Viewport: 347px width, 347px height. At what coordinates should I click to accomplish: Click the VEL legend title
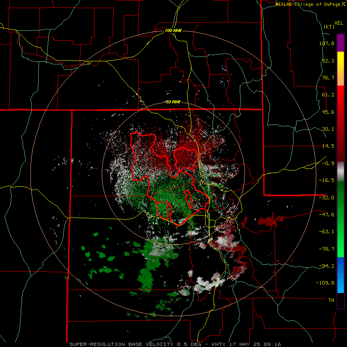coord(339,23)
